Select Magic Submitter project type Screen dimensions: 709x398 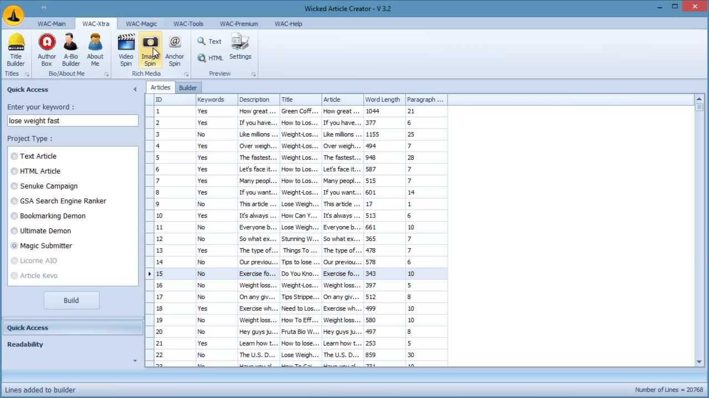click(x=42, y=246)
